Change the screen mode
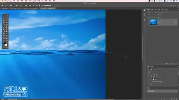Screen dimensions: 179x100 click(7, 47)
